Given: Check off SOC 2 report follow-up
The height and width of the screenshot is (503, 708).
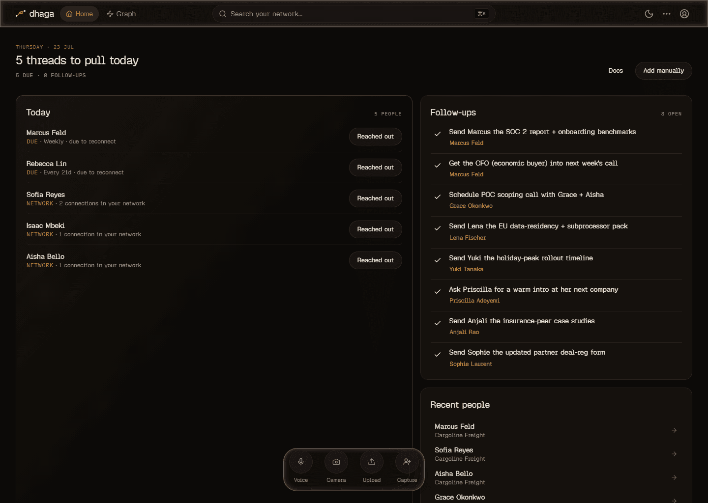Looking at the screenshot, I should pos(438,134).
